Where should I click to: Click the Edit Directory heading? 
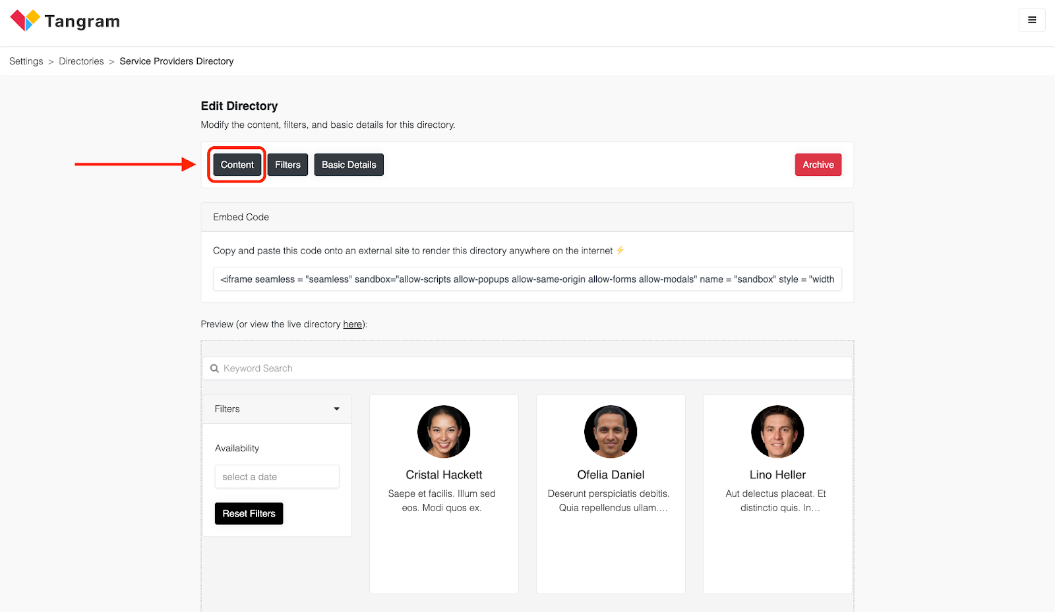(x=239, y=106)
